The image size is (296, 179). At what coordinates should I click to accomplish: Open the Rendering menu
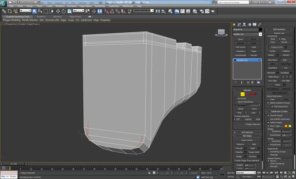tap(100, 6)
